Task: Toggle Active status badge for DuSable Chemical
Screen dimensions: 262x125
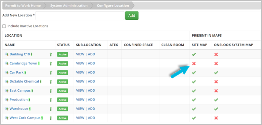Action: (63, 82)
